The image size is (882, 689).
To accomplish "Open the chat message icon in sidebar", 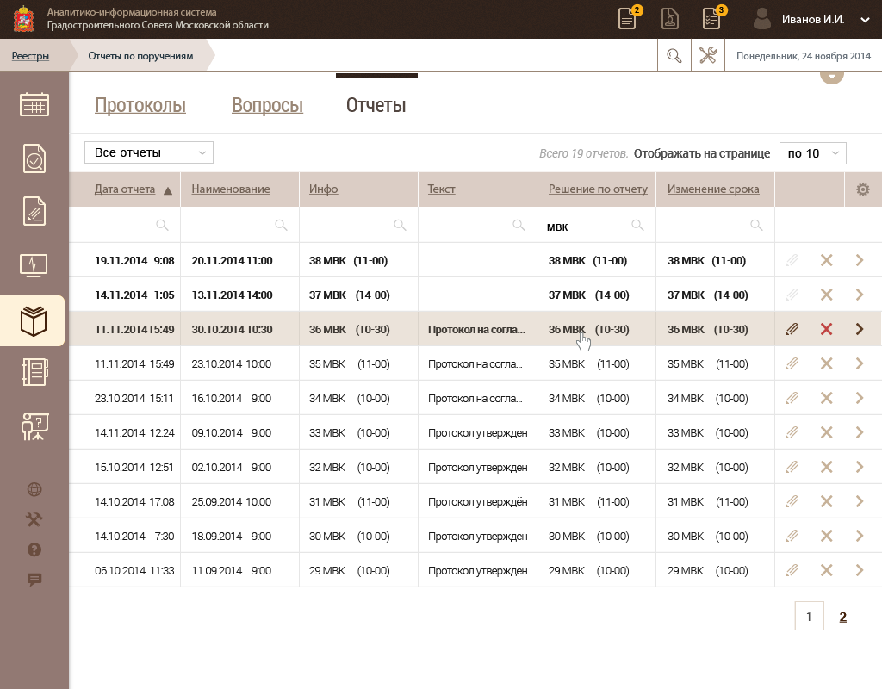I will click(x=34, y=580).
